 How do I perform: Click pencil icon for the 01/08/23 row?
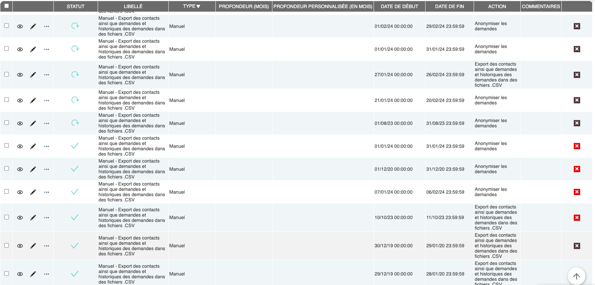pyautogui.click(x=33, y=123)
